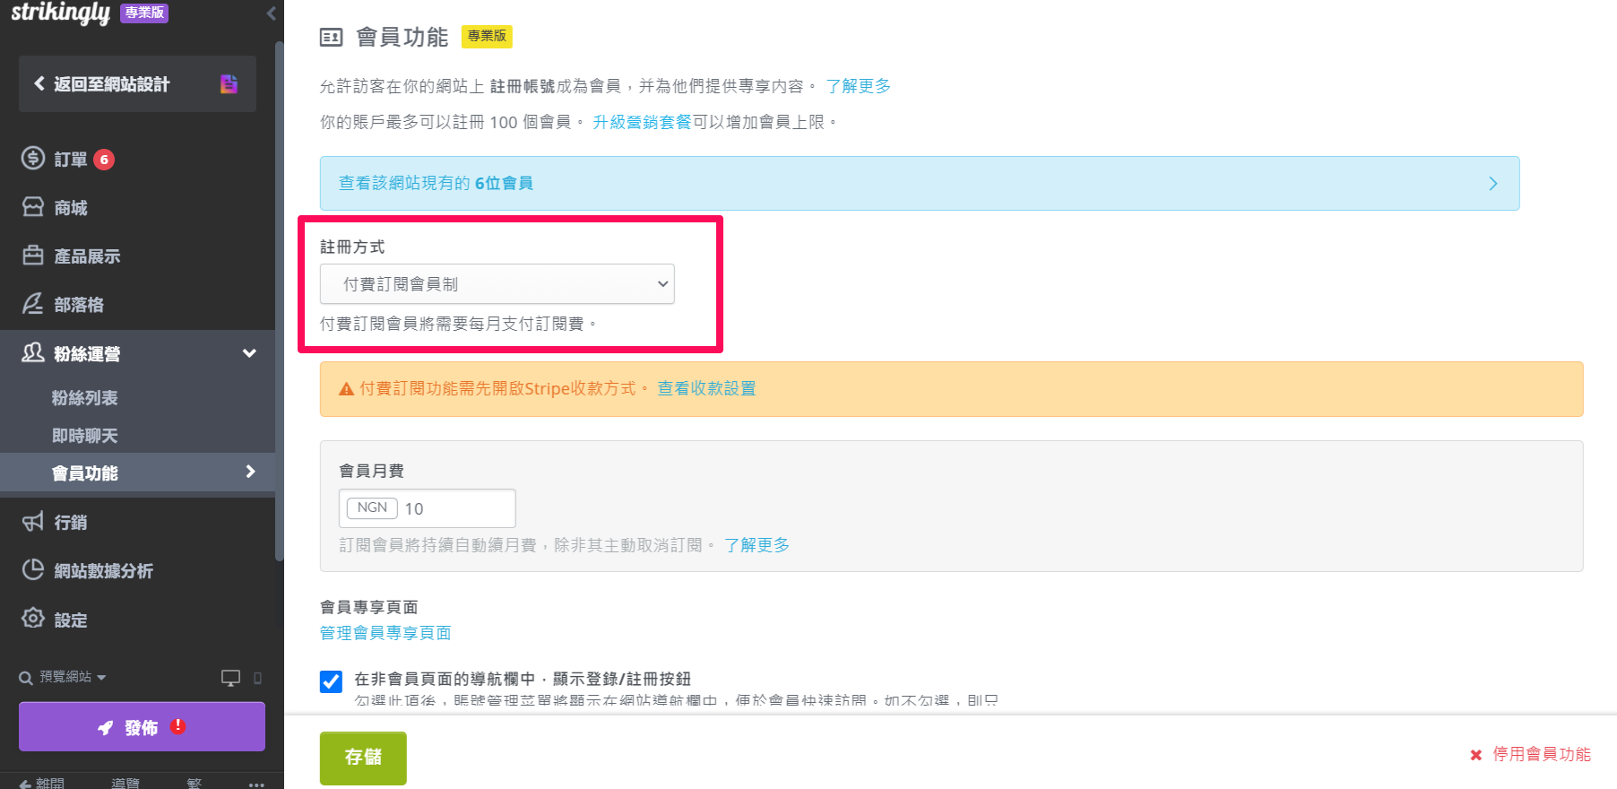
Task: Click the NGN currency tag
Action: pos(372,507)
